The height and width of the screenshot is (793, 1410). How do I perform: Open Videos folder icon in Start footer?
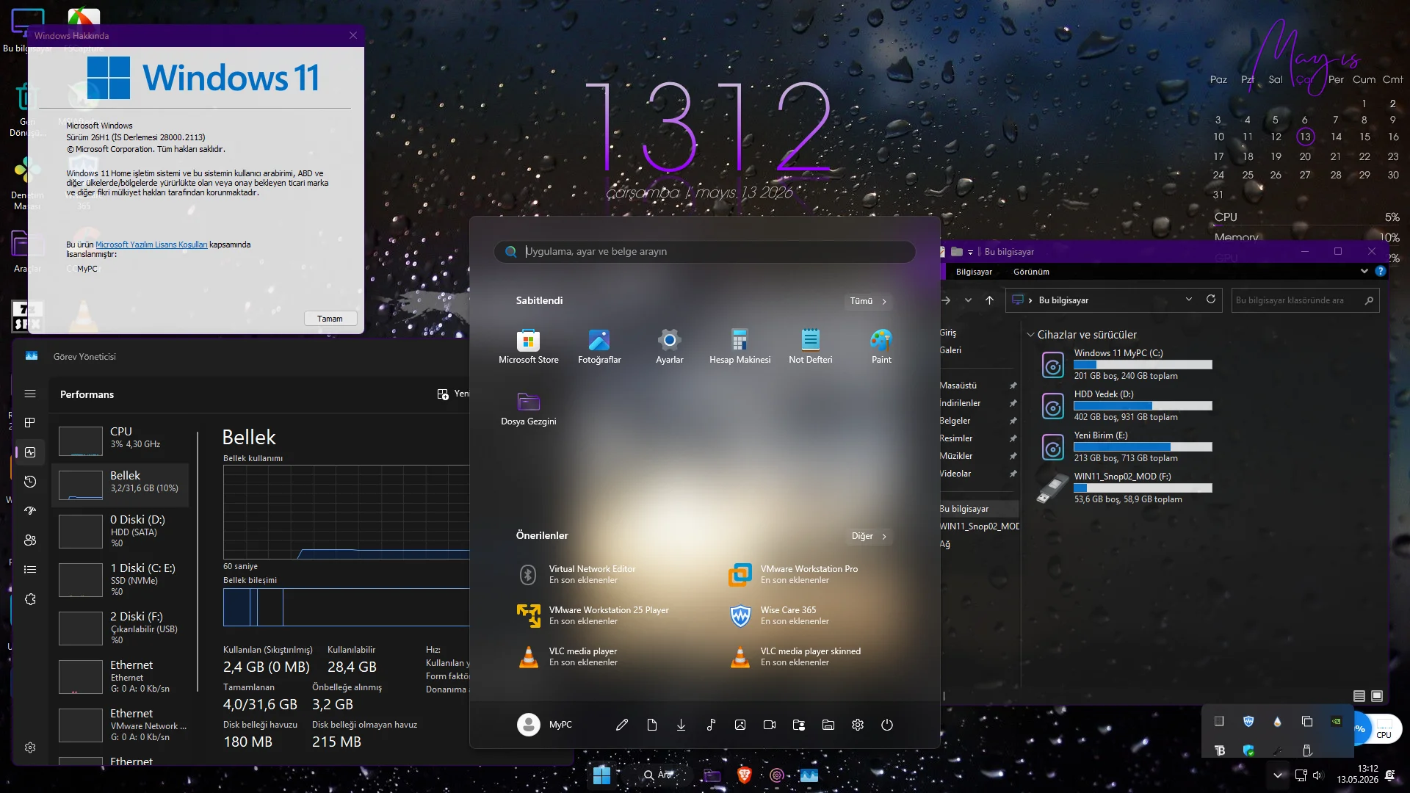(x=770, y=725)
